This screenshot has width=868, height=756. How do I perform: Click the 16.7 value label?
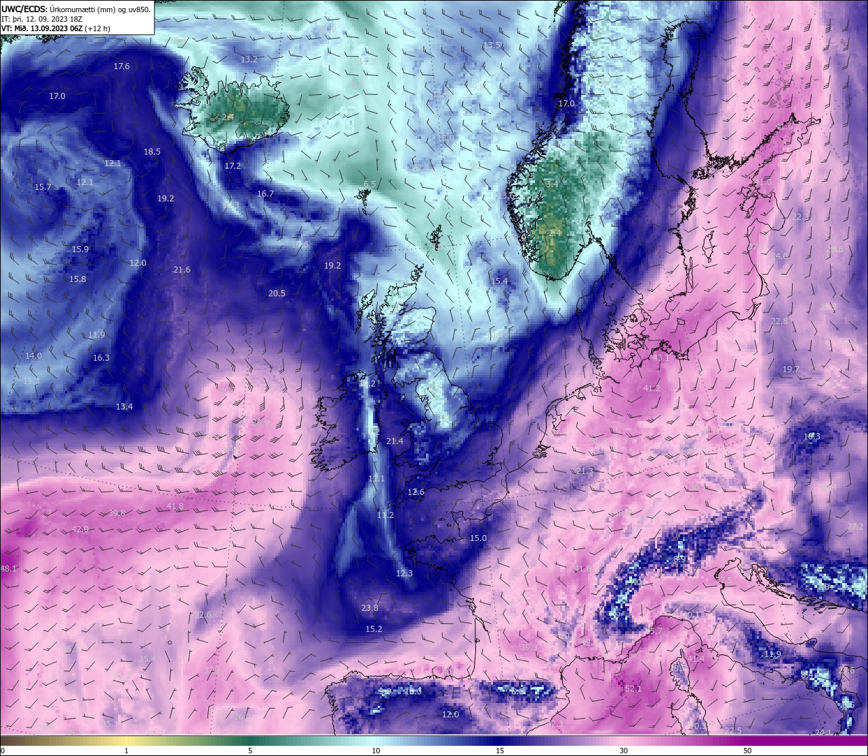tap(265, 194)
